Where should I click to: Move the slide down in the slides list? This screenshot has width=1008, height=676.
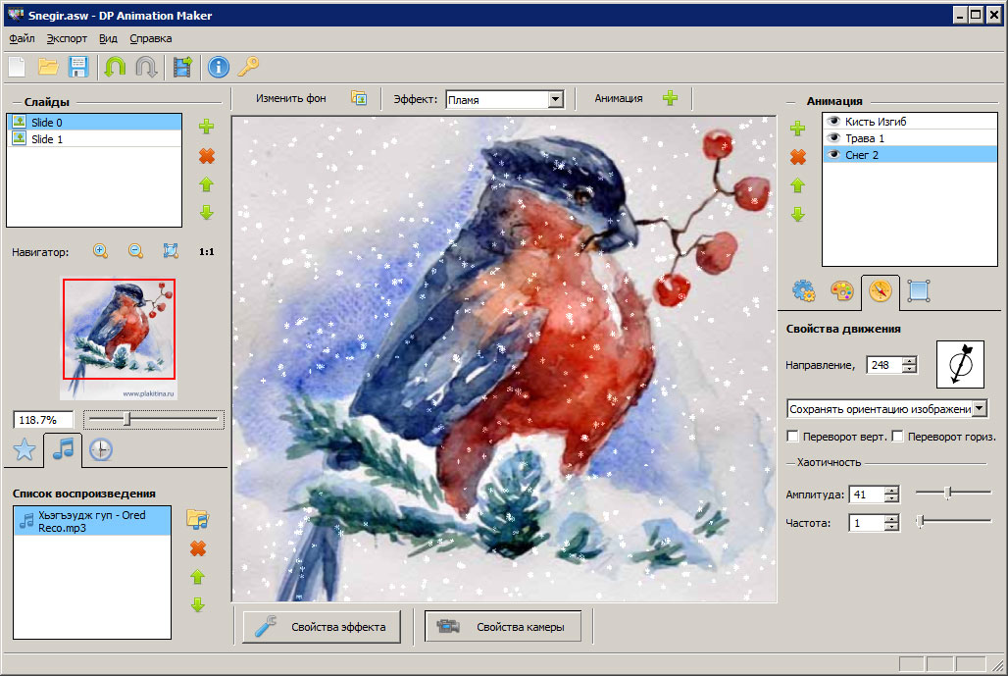coord(206,212)
